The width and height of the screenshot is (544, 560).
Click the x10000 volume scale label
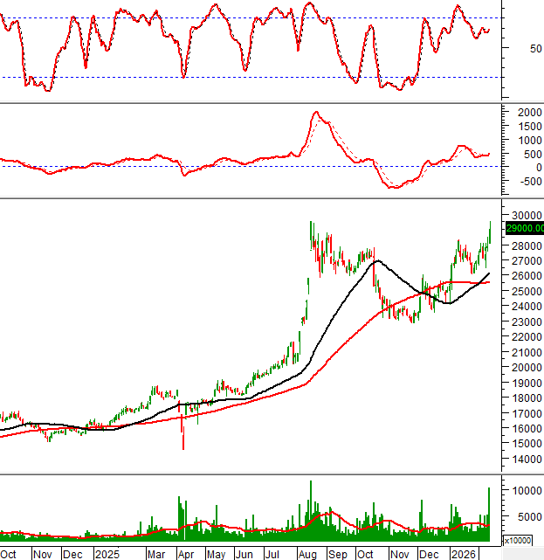point(524,541)
